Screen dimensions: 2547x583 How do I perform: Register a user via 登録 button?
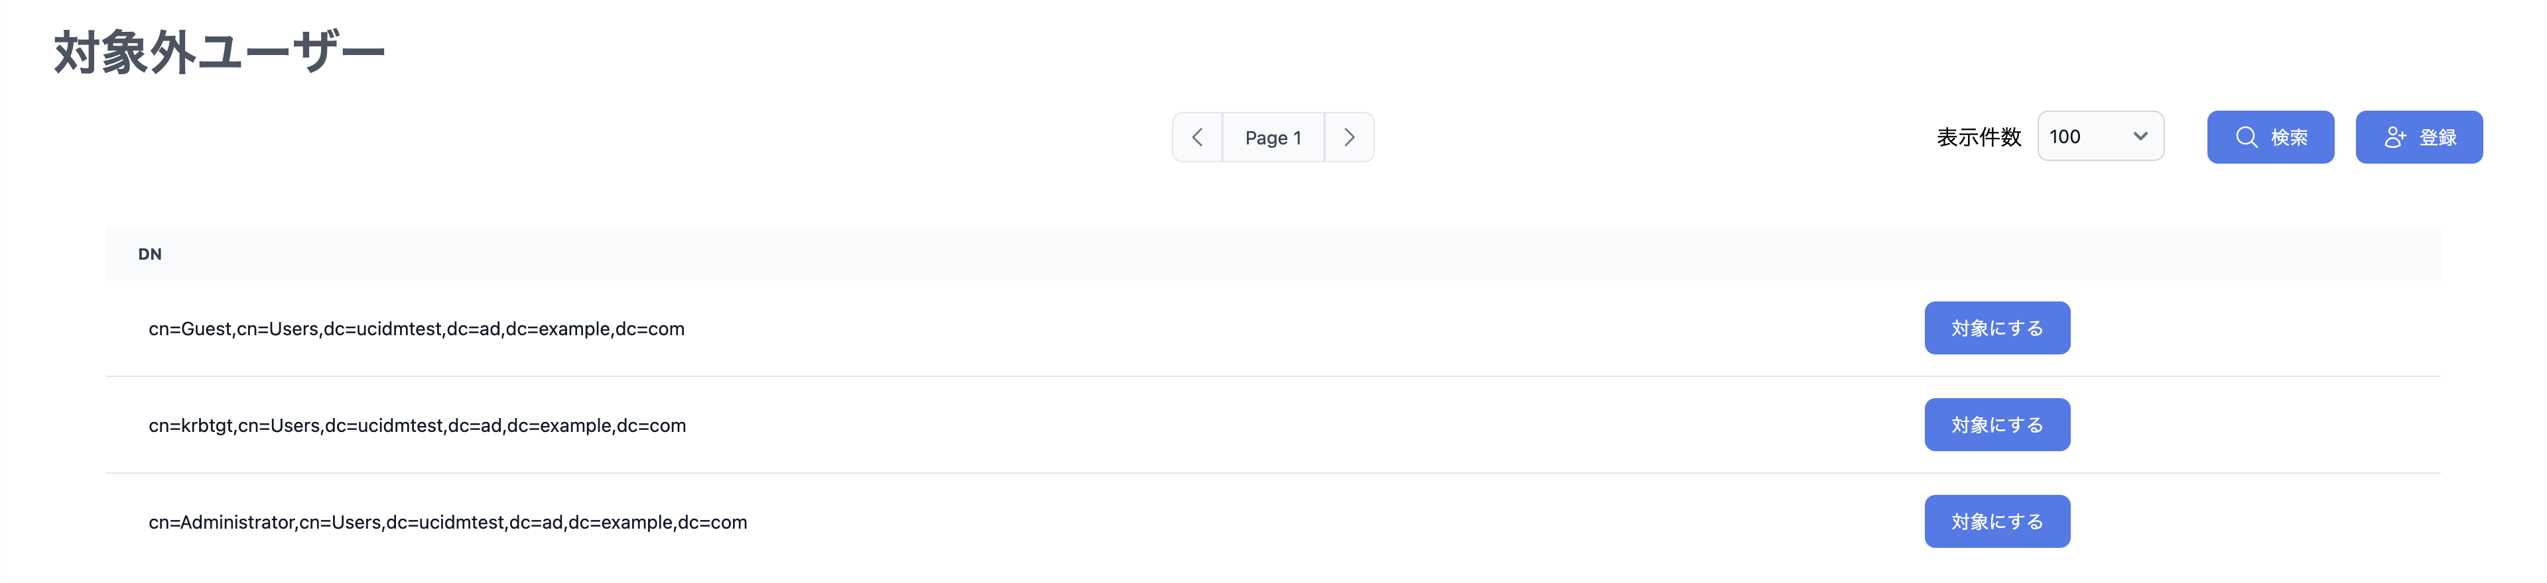pos(2418,137)
